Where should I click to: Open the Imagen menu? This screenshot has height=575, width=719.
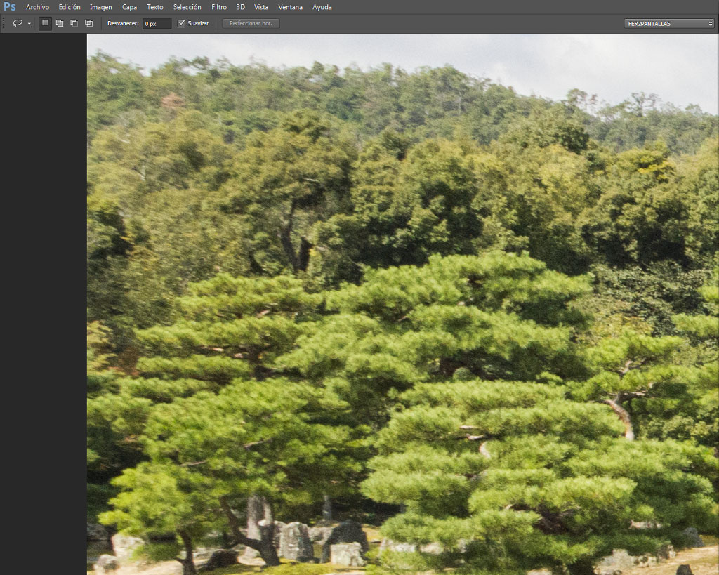click(x=101, y=7)
